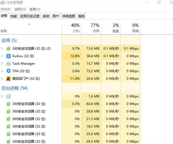This screenshot has width=173, height=144.
Task: Switch to the 用户 tab
Action: (56, 16)
